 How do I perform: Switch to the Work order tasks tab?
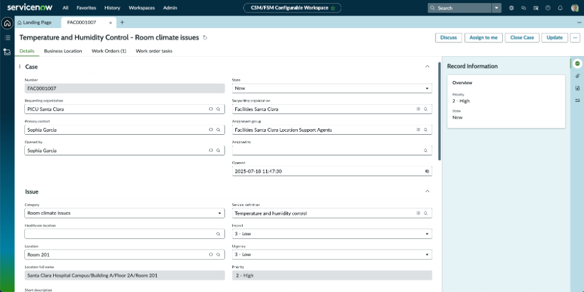(154, 51)
